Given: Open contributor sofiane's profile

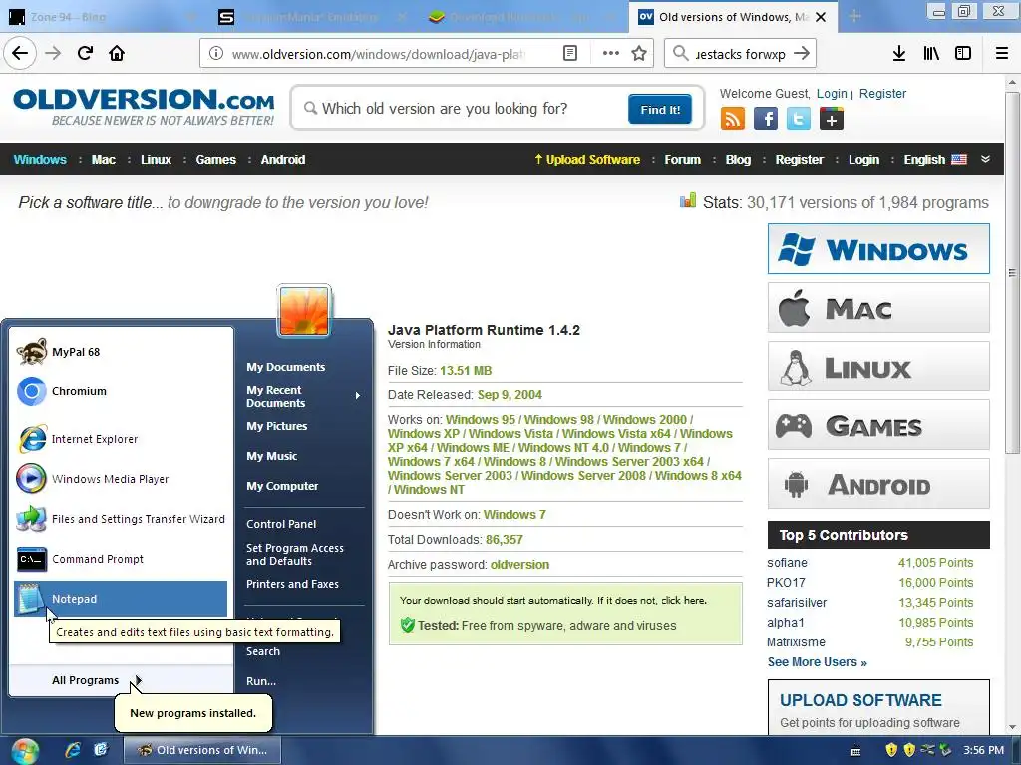Looking at the screenshot, I should click(x=787, y=563).
